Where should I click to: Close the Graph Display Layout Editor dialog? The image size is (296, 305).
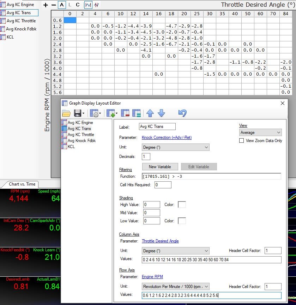283,103
